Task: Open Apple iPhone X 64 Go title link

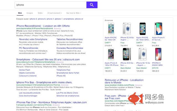Action: (158, 39)
